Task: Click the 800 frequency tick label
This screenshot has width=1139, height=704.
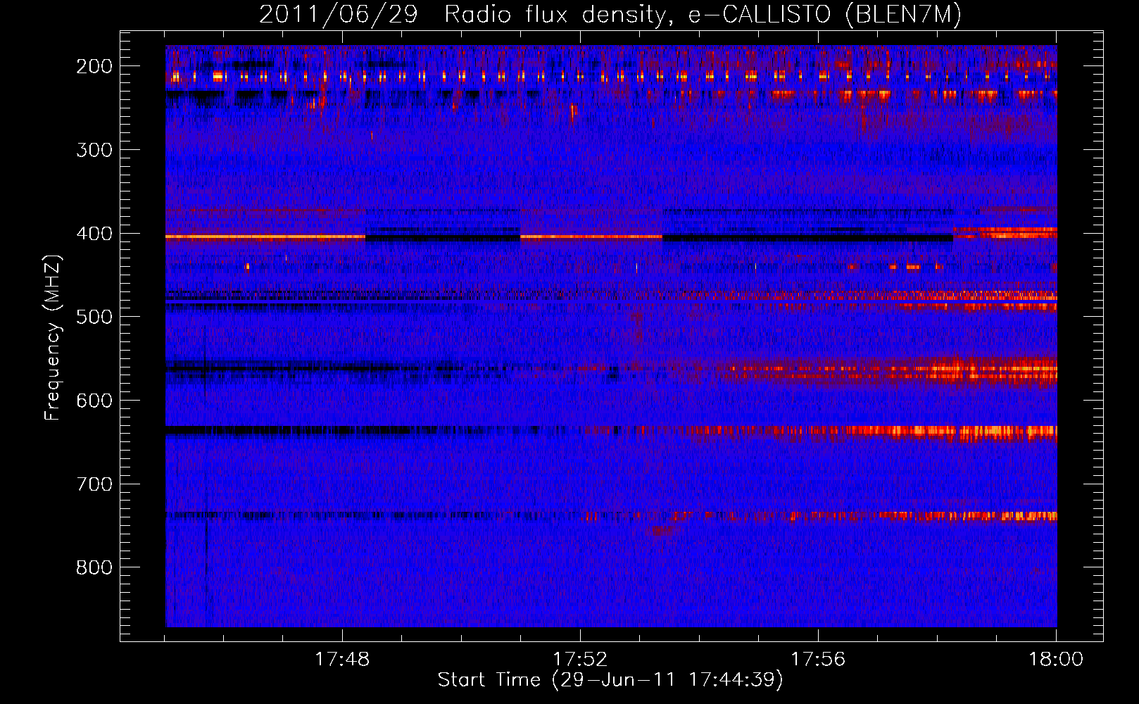Action: click(x=94, y=567)
